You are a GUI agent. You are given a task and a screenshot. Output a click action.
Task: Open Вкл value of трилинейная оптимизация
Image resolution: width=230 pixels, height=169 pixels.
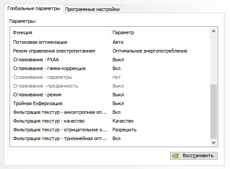click(x=116, y=138)
